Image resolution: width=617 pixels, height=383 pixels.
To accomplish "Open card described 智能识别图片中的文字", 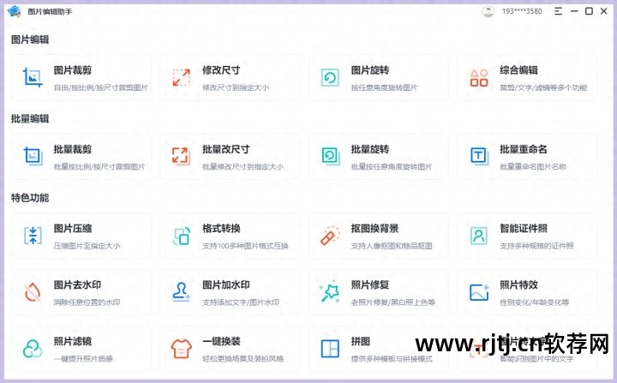I will (527, 349).
